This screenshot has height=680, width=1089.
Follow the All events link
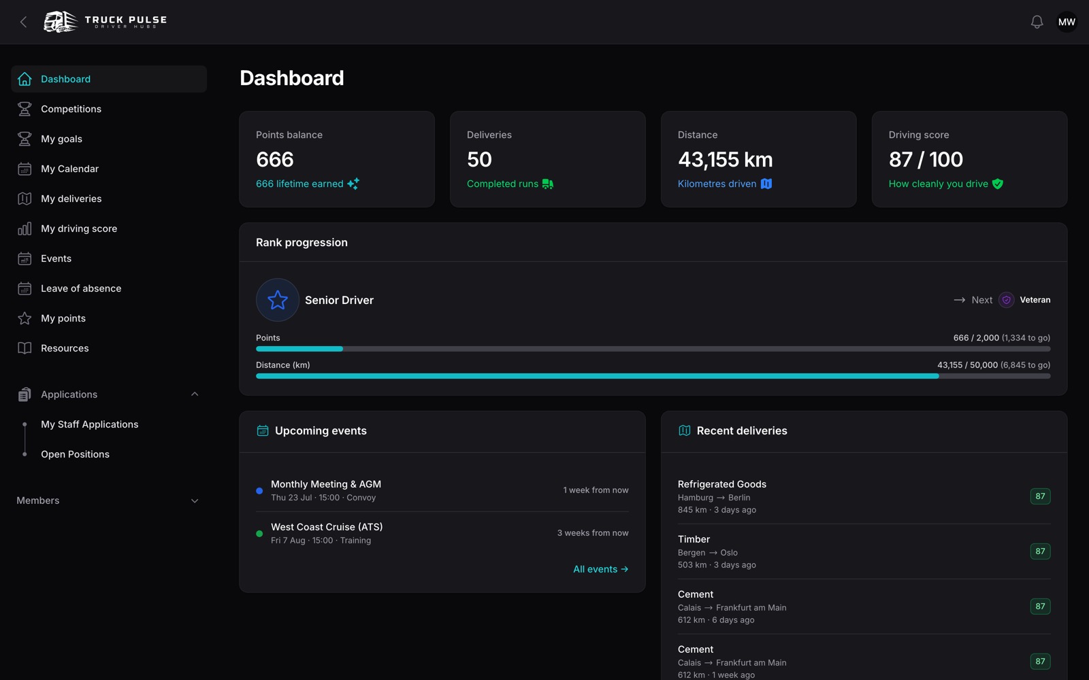click(x=600, y=569)
